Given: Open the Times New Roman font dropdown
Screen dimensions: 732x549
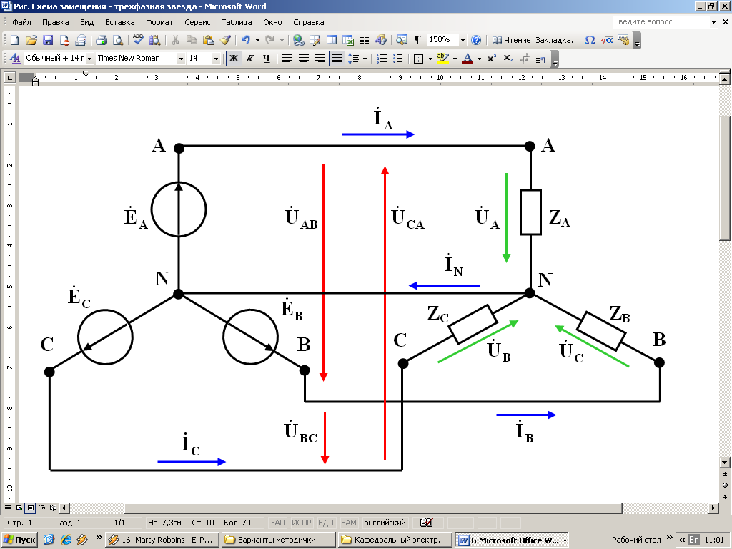Looking at the screenshot, I should tap(181, 59).
